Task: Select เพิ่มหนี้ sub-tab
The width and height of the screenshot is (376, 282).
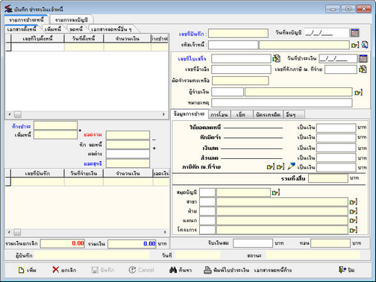Action: pos(53,29)
